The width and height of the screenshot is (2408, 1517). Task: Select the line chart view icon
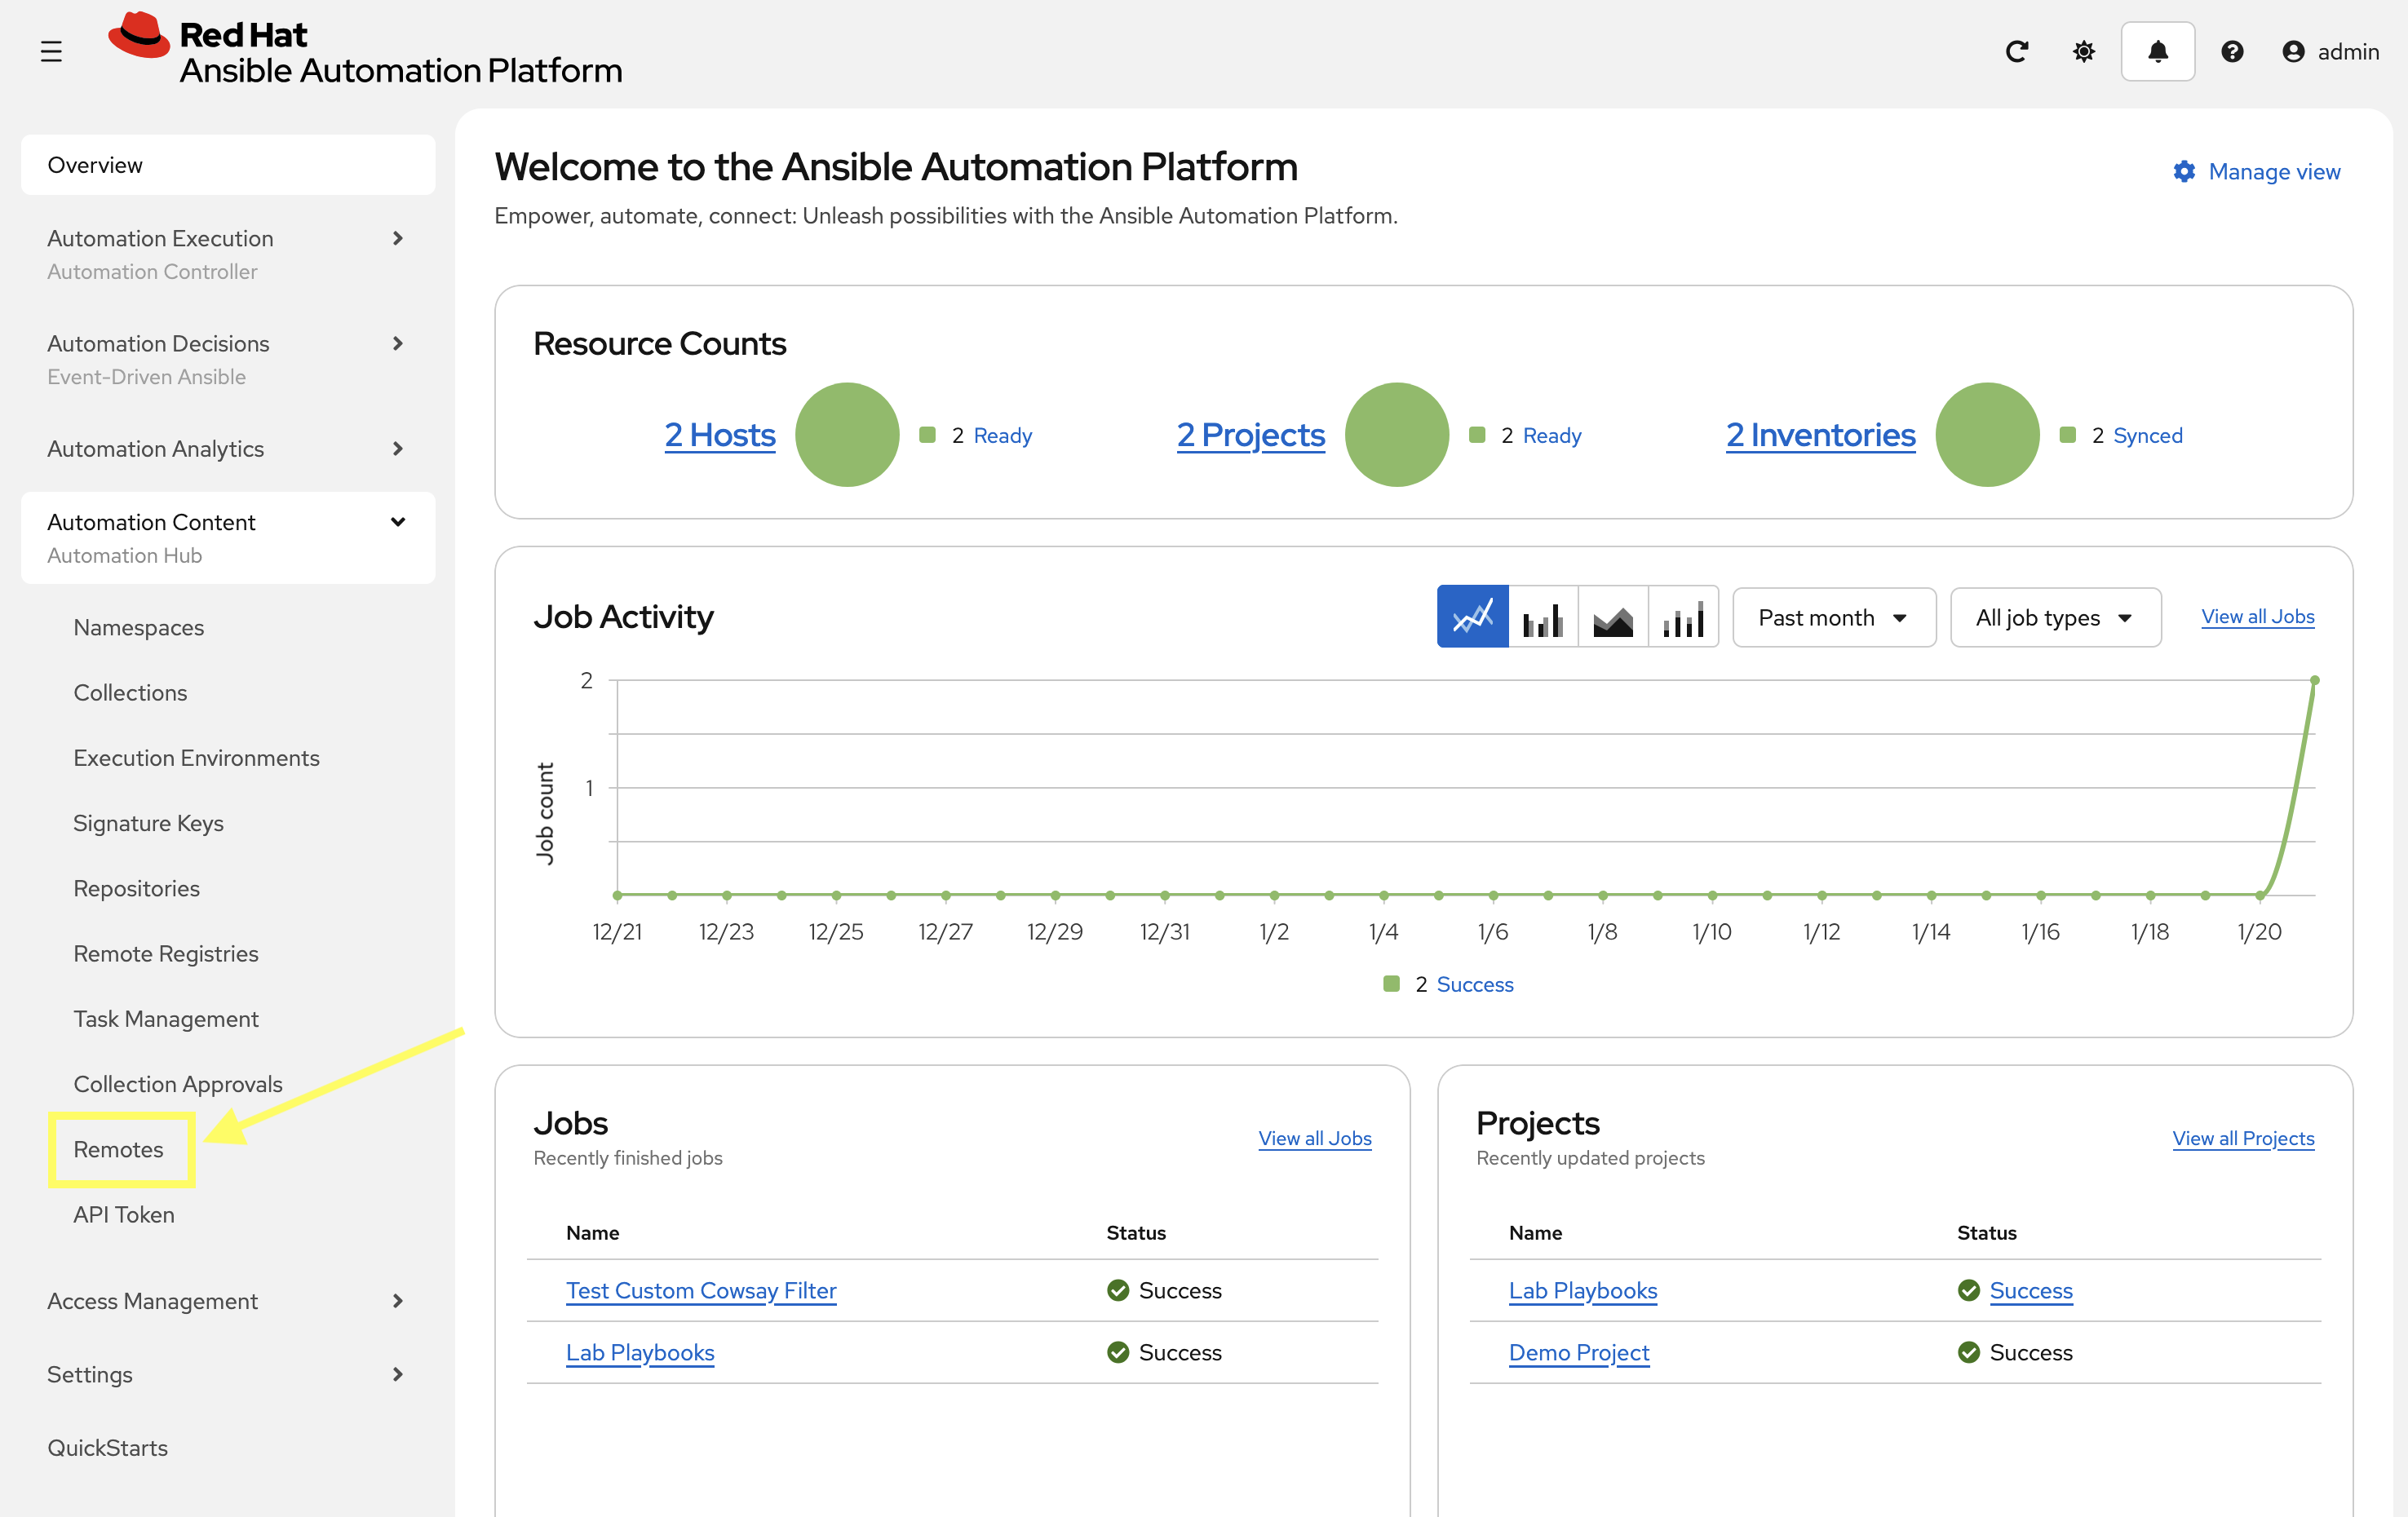(x=1472, y=617)
